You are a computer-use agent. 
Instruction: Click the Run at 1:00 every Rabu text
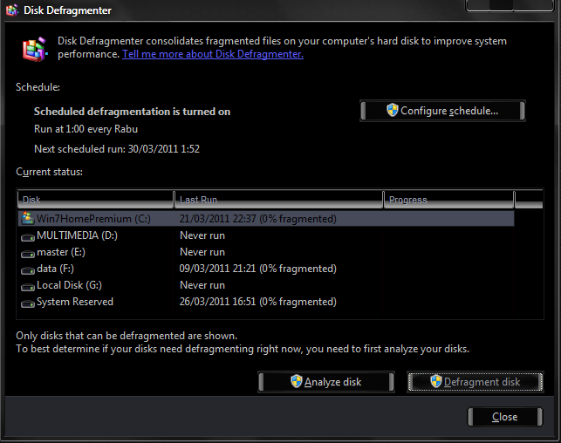[x=86, y=129]
